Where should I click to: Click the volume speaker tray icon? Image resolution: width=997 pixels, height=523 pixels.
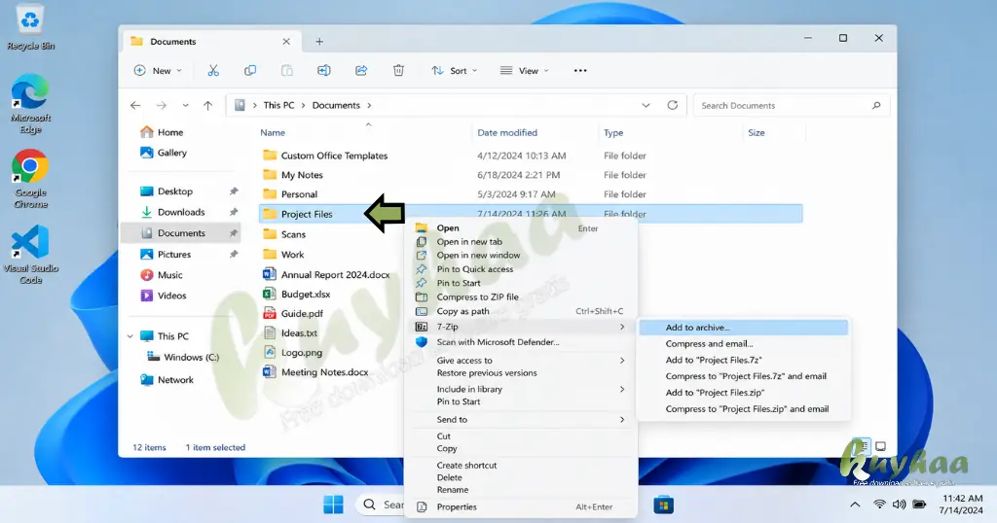coord(899,505)
